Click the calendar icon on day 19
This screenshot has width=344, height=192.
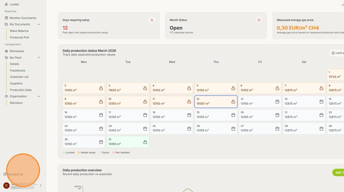(233, 115)
